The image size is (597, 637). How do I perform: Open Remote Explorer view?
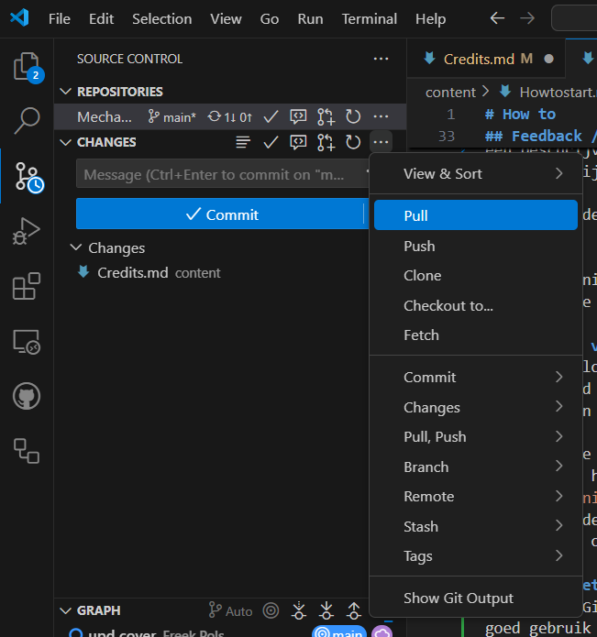(27, 341)
